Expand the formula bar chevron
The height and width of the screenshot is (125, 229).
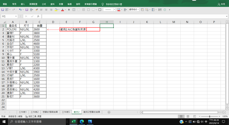(227, 16)
